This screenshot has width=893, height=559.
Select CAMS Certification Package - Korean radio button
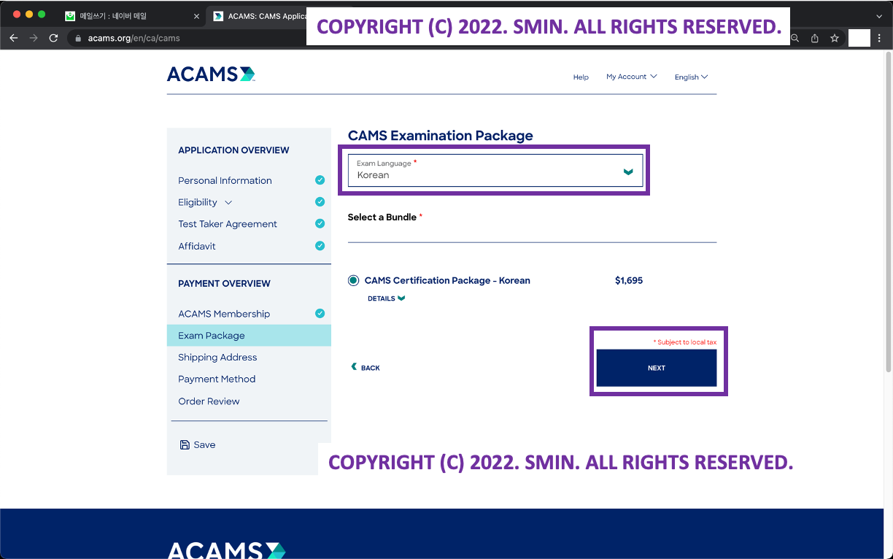[x=354, y=280]
